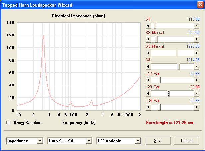This screenshot has height=151, width=205.
Task: Open the Horn S1 - S4 dropdown
Action: pyautogui.click(x=89, y=141)
